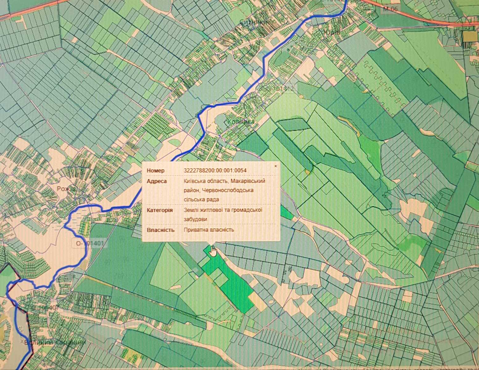Click the Категорія value in the popup
This screenshot has height=370, width=479.
coord(223,215)
